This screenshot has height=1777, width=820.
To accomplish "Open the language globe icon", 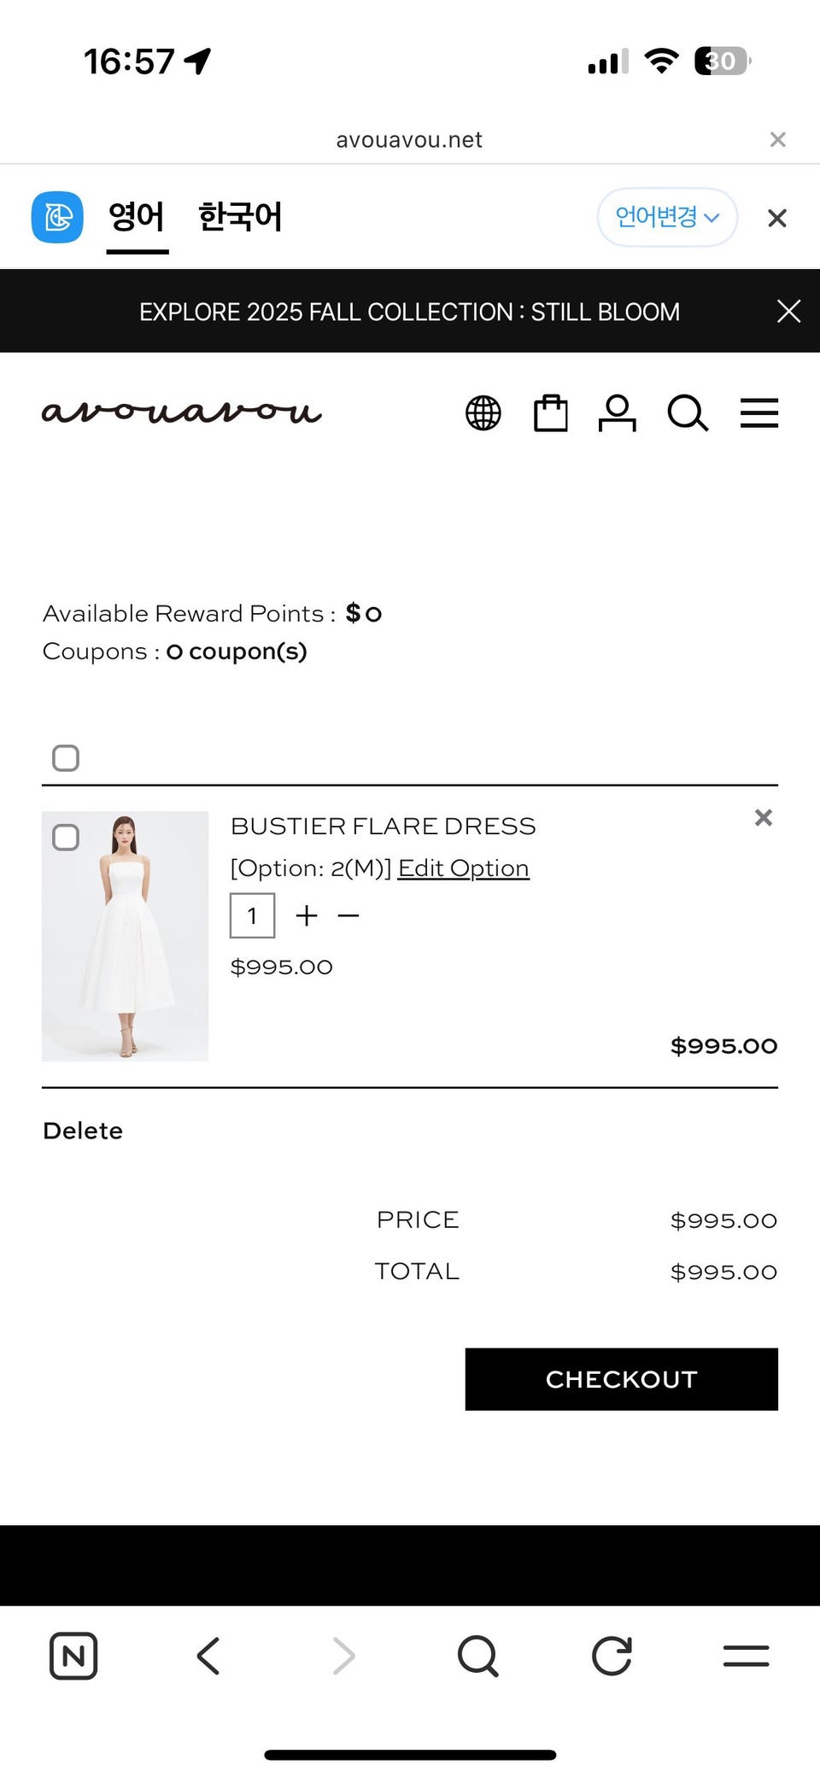I will [483, 413].
